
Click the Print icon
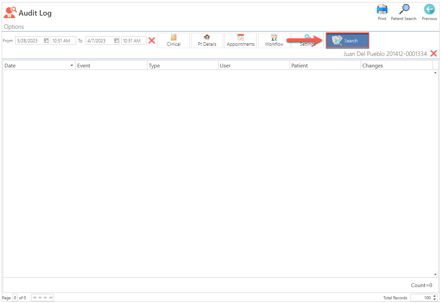coord(382,9)
